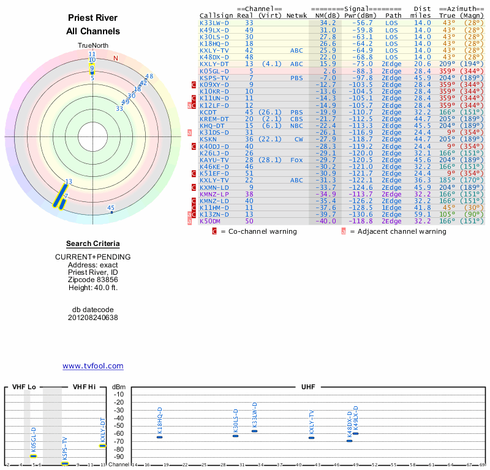
Task: Open the KXLY-DT callsign row entry
Action: (214, 64)
